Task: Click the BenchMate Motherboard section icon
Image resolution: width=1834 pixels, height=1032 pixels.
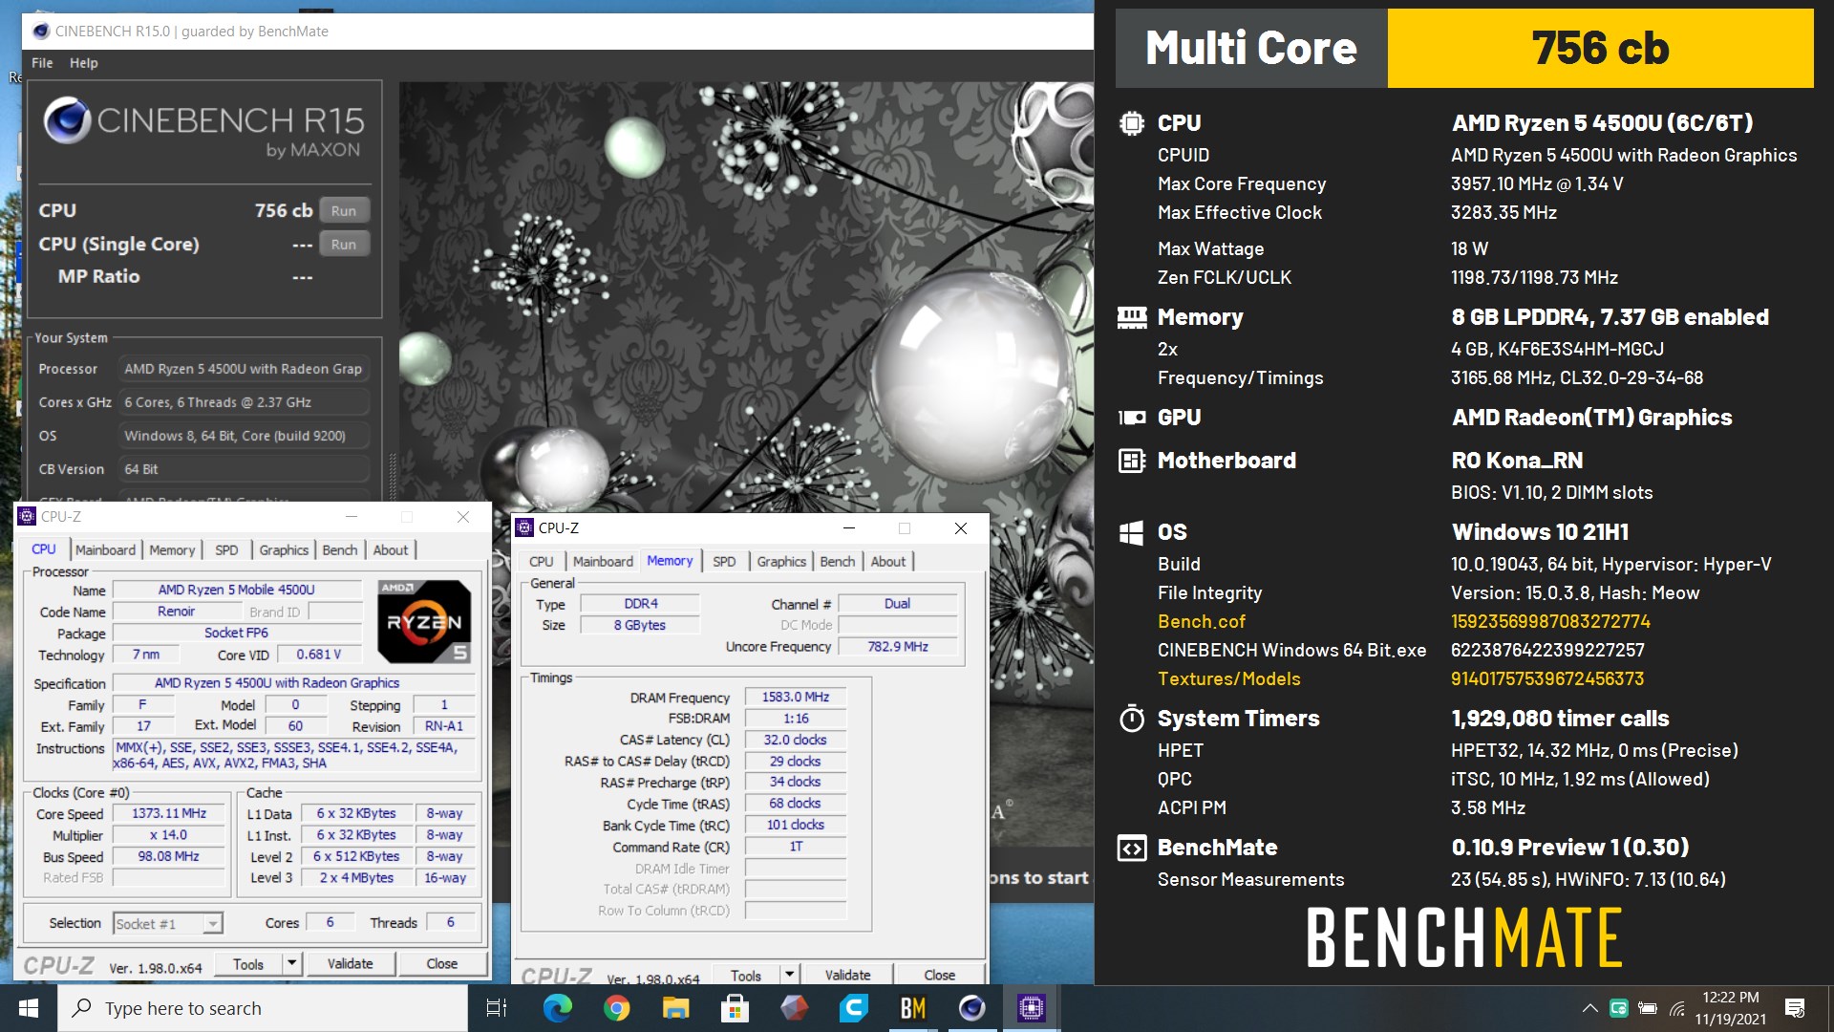Action: point(1132,461)
